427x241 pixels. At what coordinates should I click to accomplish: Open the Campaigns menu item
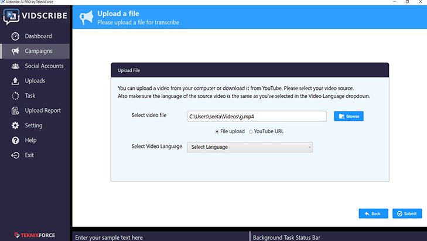[x=35, y=51]
